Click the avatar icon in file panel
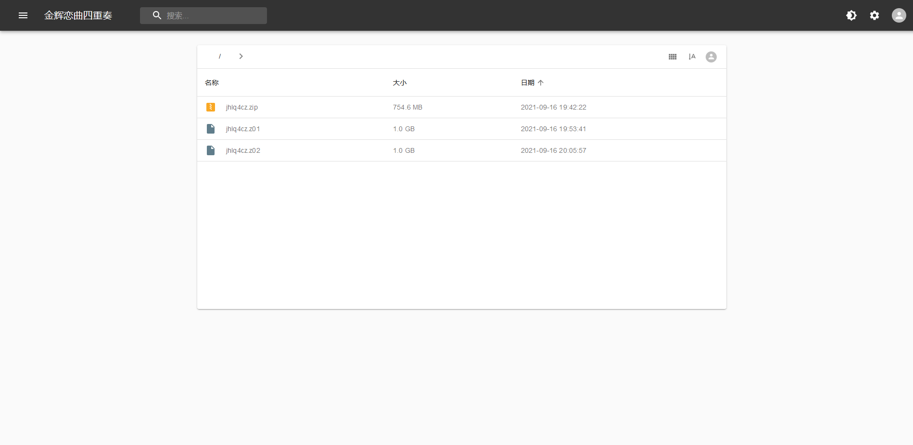 [711, 57]
